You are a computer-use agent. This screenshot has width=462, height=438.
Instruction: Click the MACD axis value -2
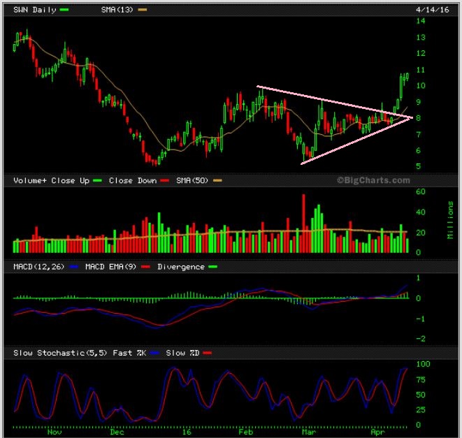point(421,339)
